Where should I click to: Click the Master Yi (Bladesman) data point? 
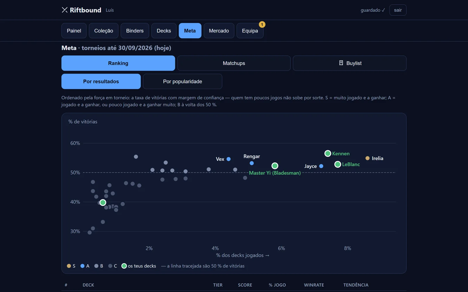[x=275, y=166]
